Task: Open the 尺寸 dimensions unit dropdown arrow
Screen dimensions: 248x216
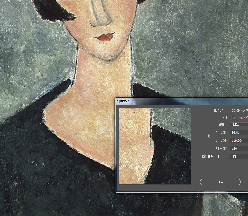Action: pos(233,118)
